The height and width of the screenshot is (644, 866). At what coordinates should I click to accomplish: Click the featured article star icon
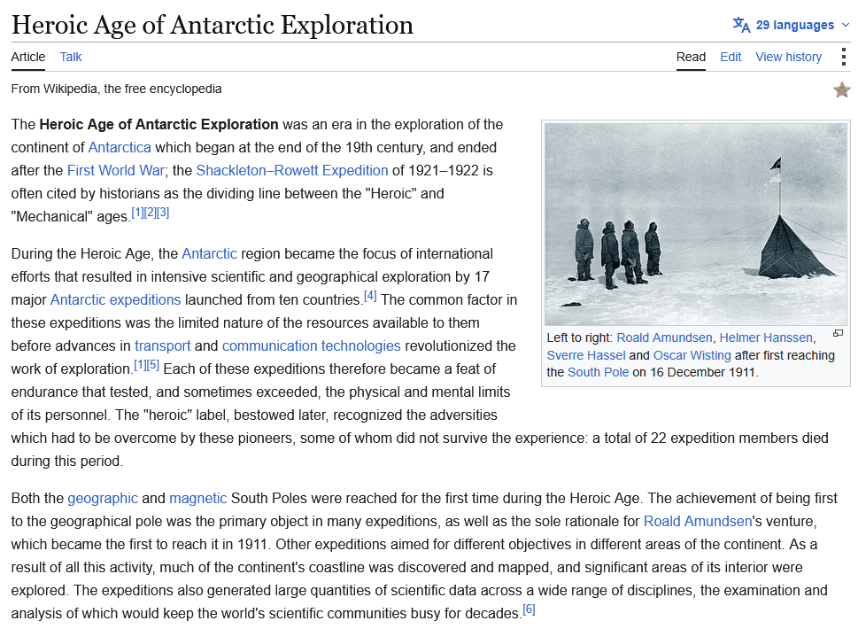coord(841,89)
